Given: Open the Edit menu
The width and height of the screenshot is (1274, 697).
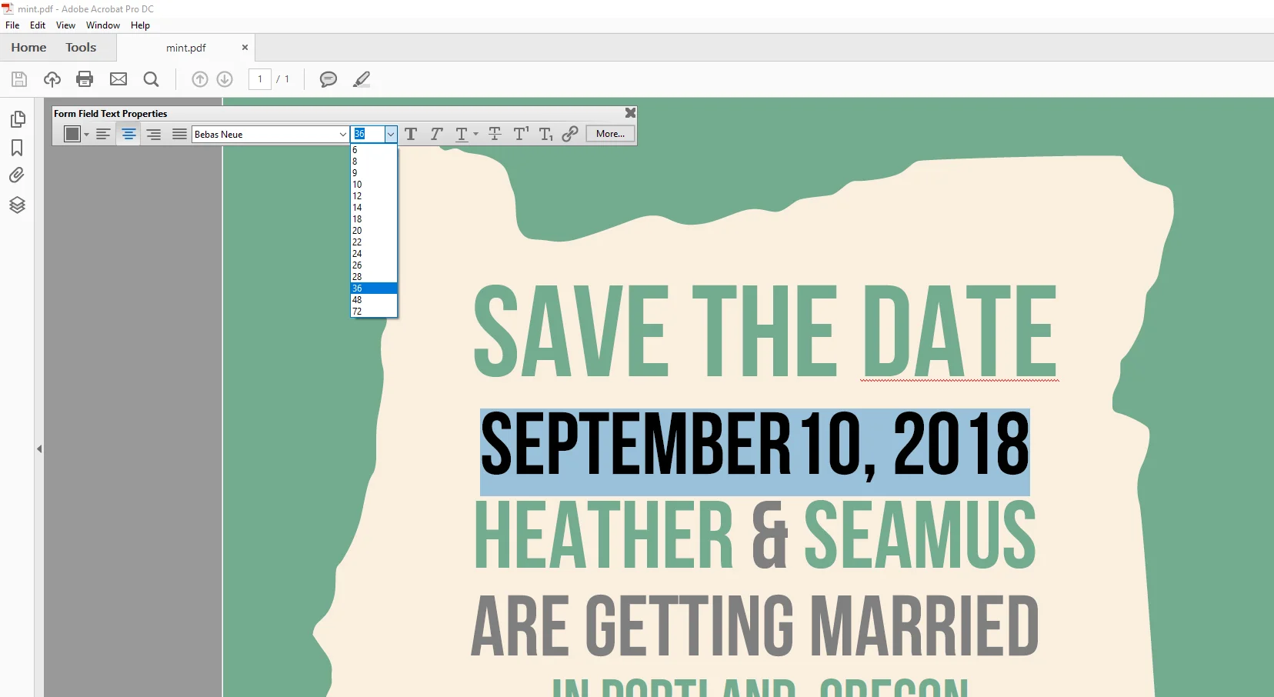Looking at the screenshot, I should [38, 25].
